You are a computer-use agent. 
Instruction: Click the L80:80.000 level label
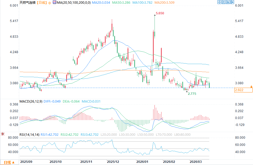click(182, 135)
